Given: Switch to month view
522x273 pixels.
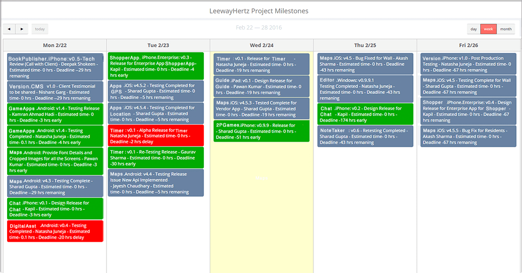Looking at the screenshot, I should [x=506, y=29].
